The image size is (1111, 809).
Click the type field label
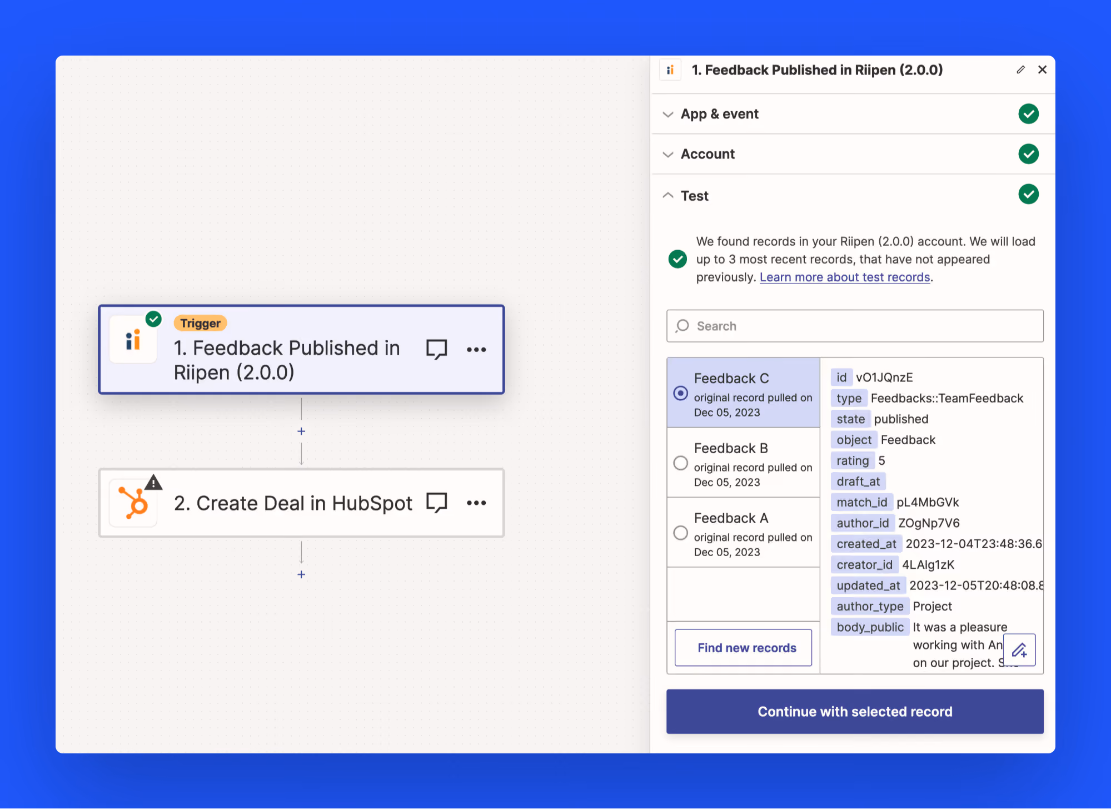(x=849, y=398)
